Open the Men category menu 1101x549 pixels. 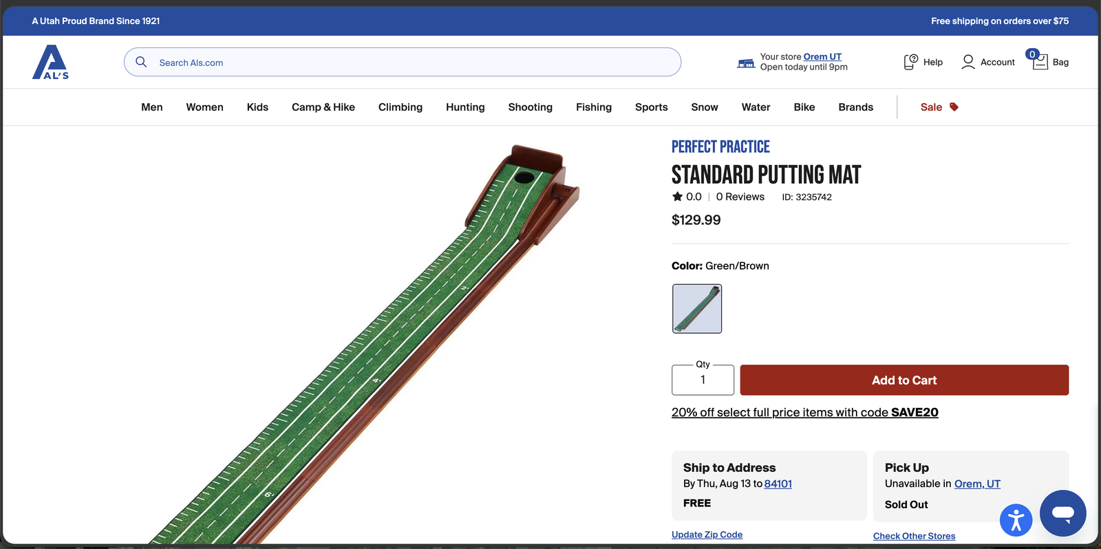pyautogui.click(x=152, y=107)
